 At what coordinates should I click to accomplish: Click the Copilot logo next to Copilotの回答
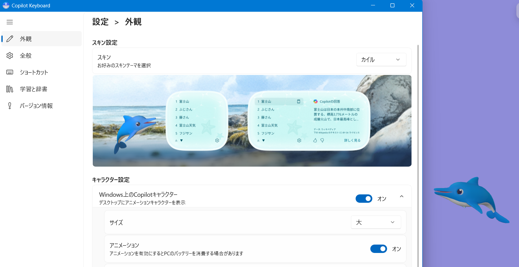tap(315, 101)
